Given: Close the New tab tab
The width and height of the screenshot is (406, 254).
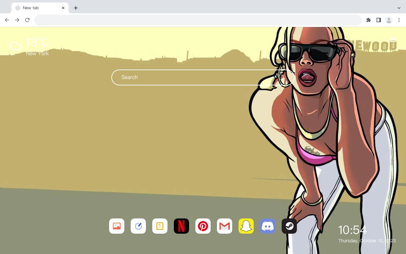Looking at the screenshot, I should (x=63, y=8).
